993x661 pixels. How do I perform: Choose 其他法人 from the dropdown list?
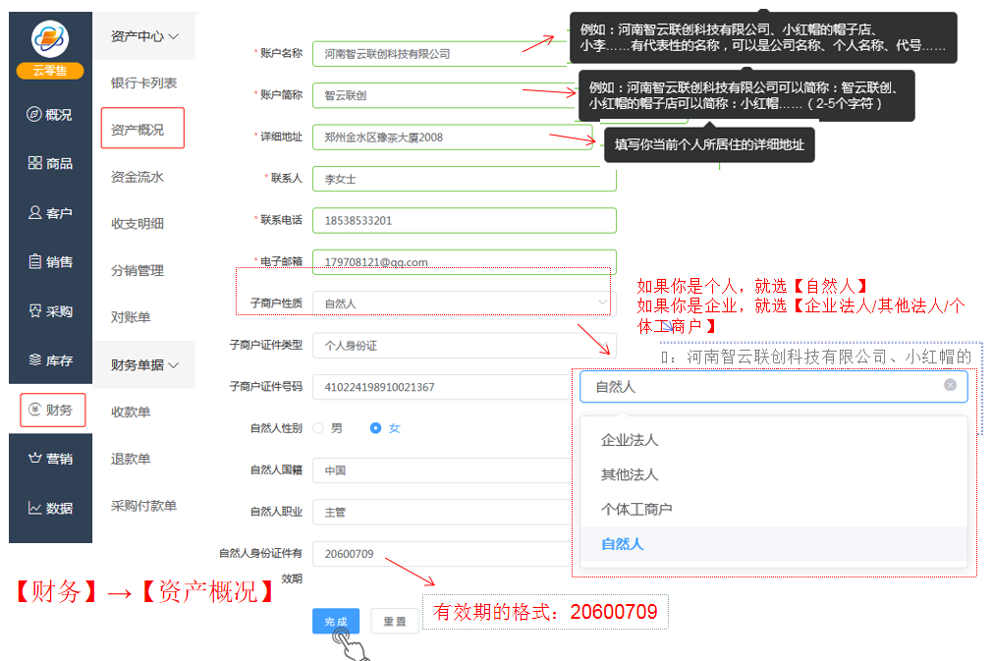(x=773, y=474)
